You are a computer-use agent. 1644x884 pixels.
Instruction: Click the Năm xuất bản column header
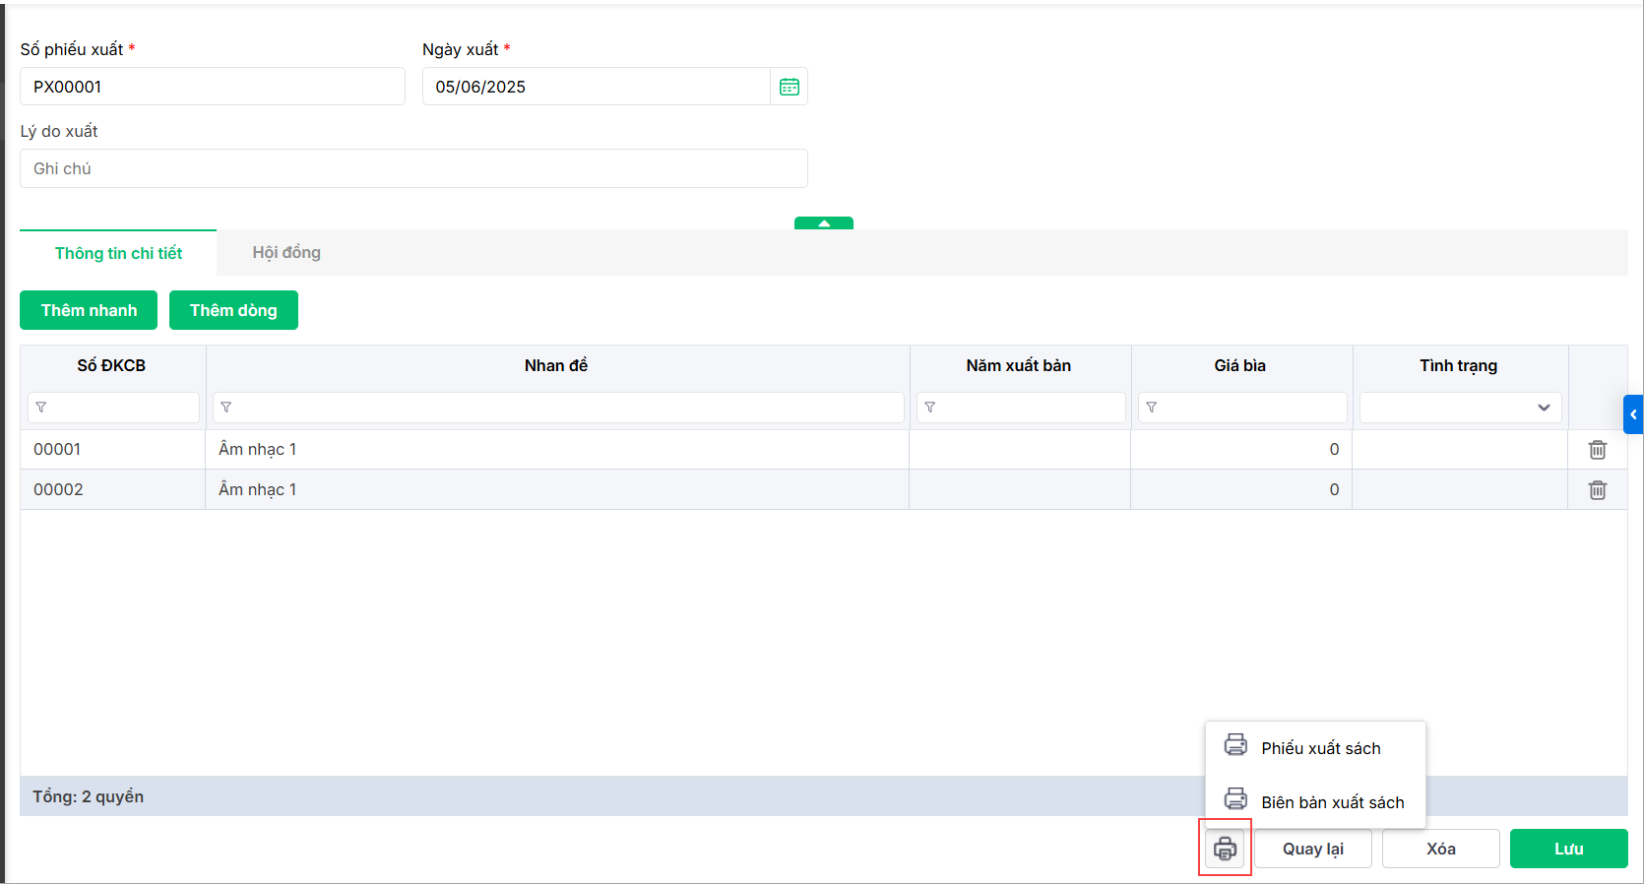coord(1019,365)
